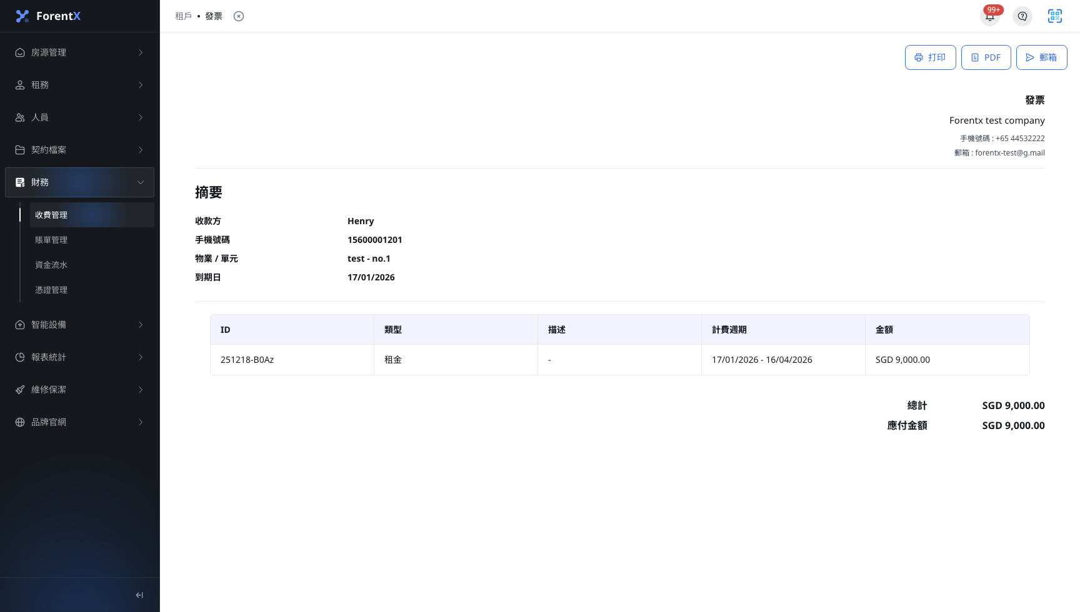The height and width of the screenshot is (612, 1080).
Task: Click the QR code scan icon
Action: pos(1055,16)
